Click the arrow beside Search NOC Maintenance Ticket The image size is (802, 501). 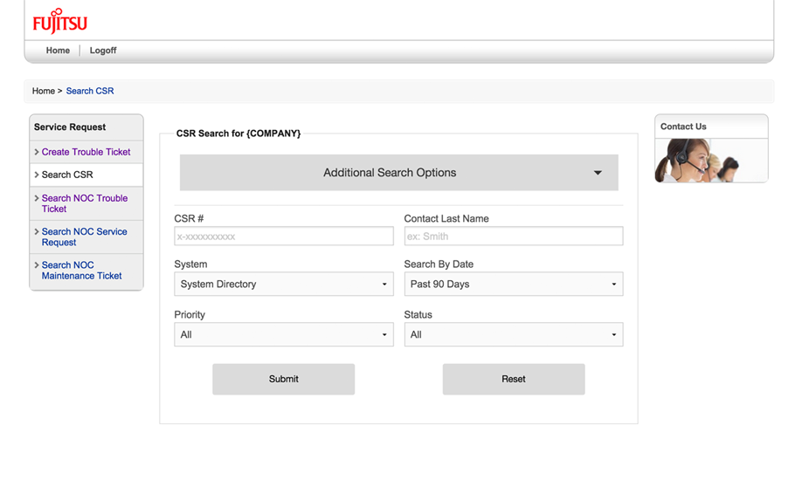coord(36,265)
